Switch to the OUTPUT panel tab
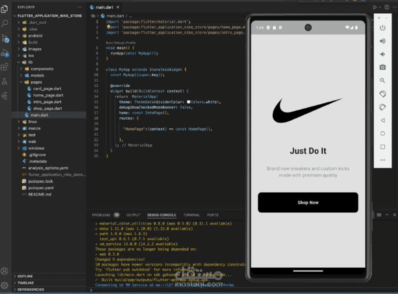The image size is (398, 294). click(133, 215)
